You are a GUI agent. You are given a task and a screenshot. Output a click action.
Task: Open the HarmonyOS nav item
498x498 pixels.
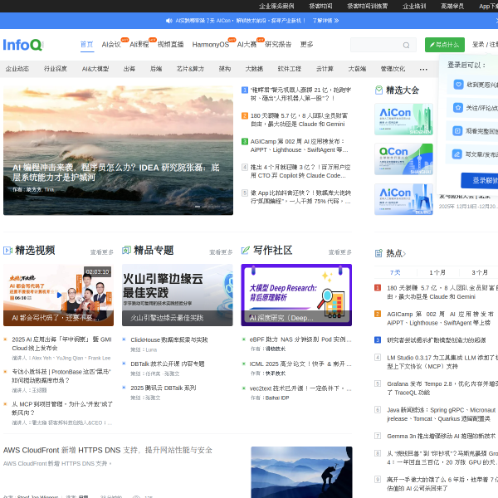point(210,45)
